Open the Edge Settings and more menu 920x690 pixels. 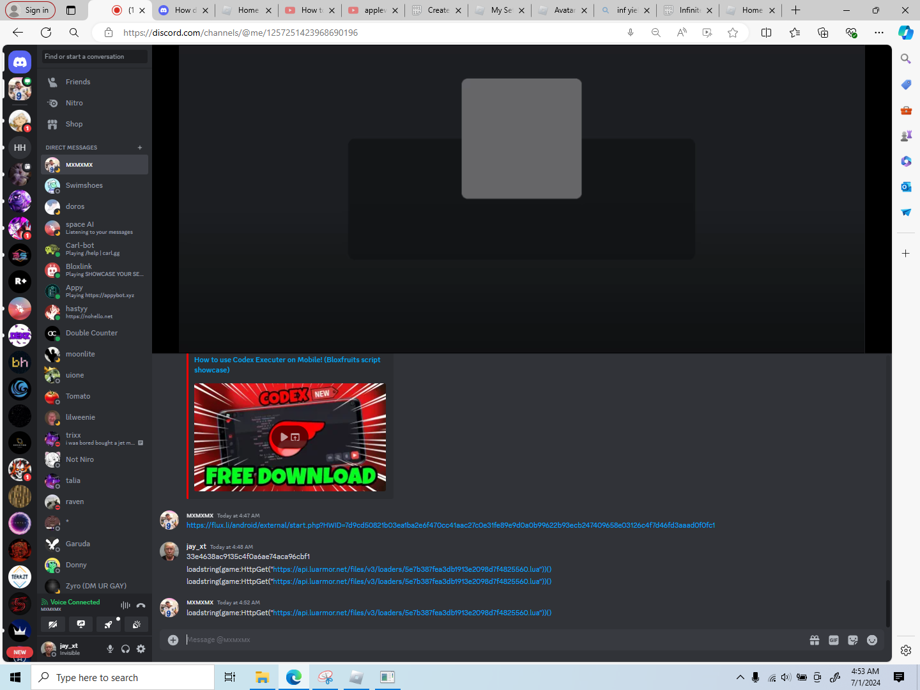879,33
